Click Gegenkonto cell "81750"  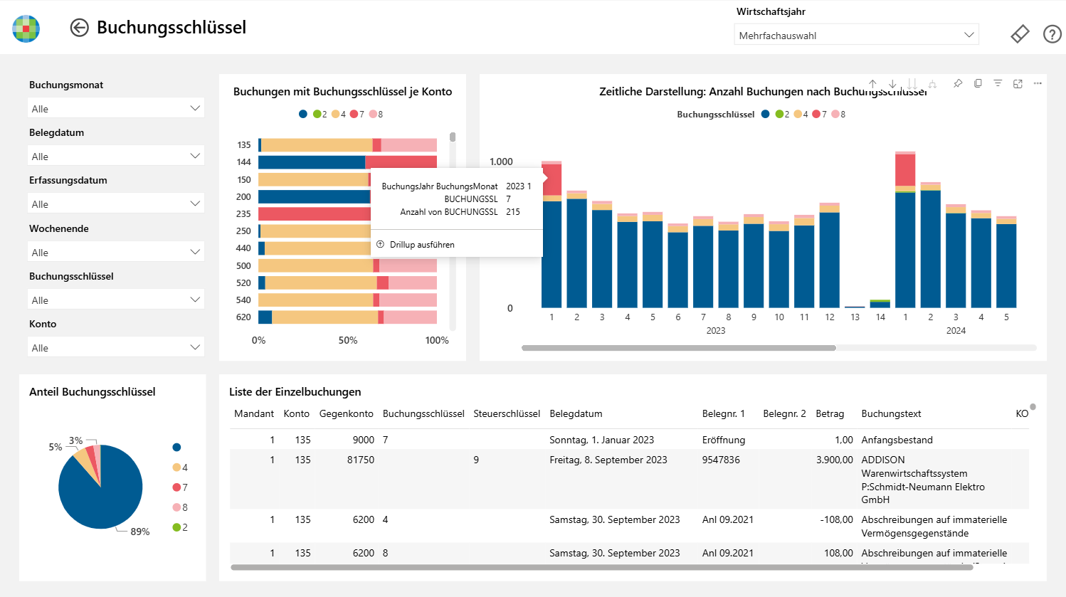pyautogui.click(x=361, y=460)
